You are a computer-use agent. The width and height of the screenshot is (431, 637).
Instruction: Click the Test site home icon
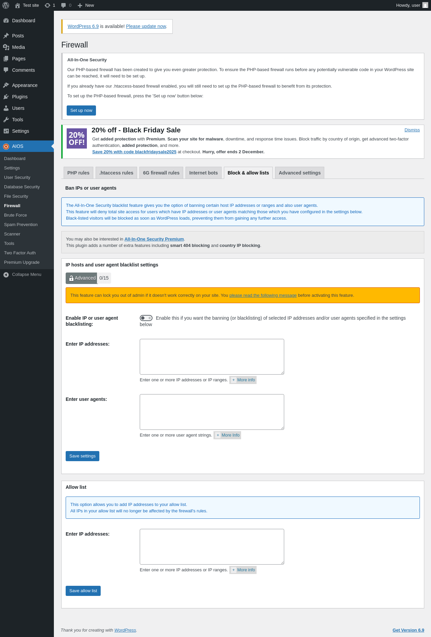pyautogui.click(x=18, y=5)
